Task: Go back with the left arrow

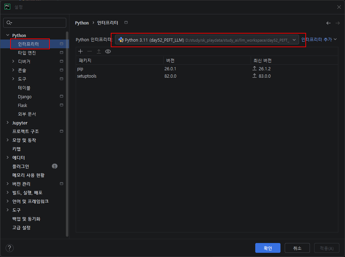Action: tap(328, 23)
